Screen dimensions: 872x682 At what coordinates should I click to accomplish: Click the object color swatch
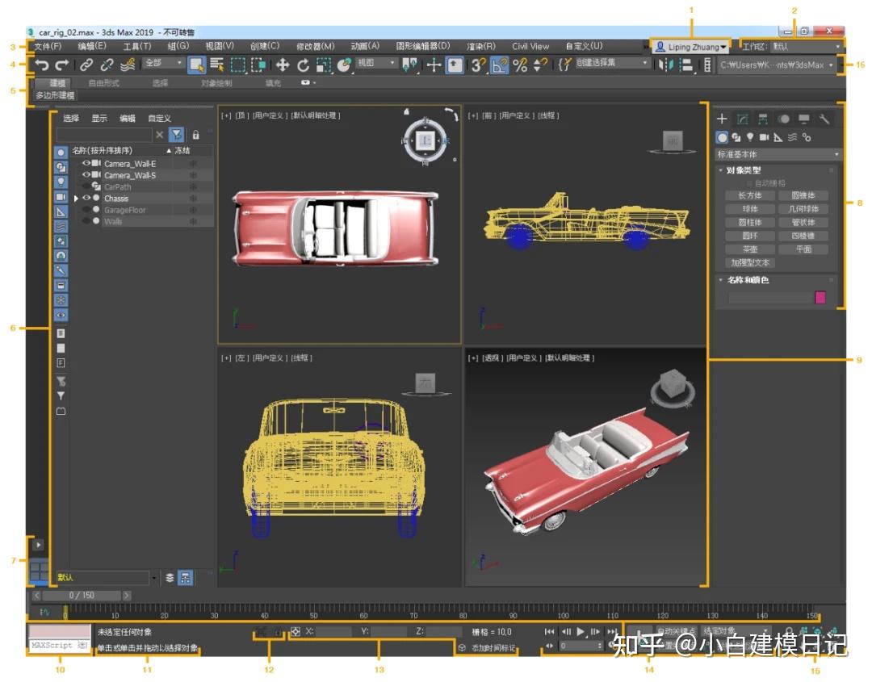(x=822, y=298)
